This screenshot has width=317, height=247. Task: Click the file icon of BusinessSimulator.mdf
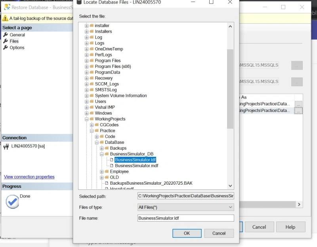click(112, 166)
